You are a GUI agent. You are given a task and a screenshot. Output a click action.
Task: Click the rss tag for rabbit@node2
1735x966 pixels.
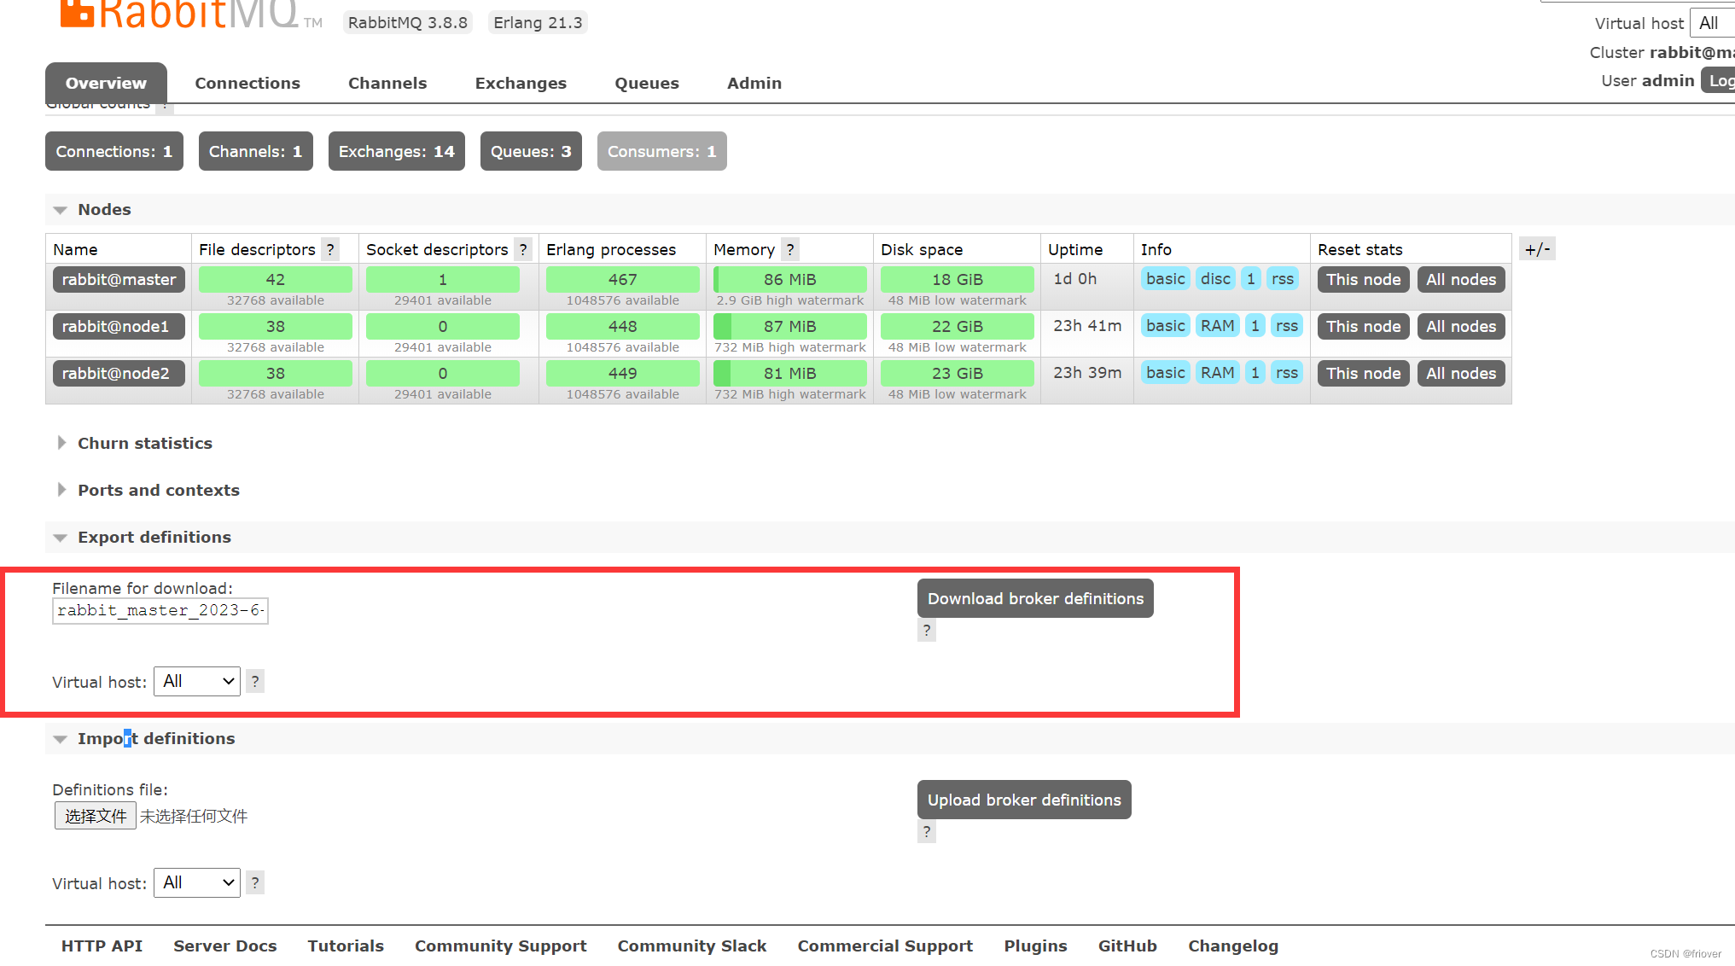[x=1286, y=372]
